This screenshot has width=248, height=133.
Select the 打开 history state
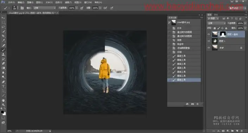point(184,28)
